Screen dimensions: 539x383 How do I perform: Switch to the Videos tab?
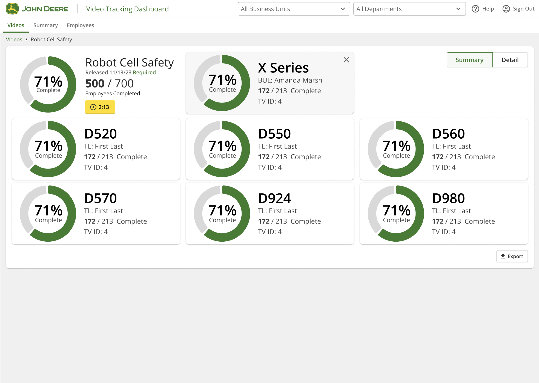pyautogui.click(x=16, y=25)
